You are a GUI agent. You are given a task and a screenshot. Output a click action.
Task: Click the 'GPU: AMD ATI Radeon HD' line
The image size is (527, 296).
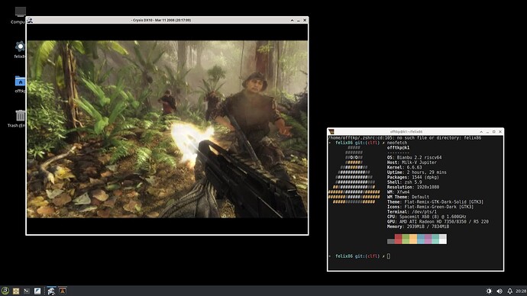[x=438, y=221]
